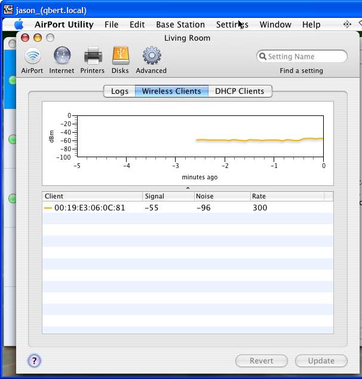
Task: Open the AirPort settings pane icon
Action: click(x=32, y=56)
